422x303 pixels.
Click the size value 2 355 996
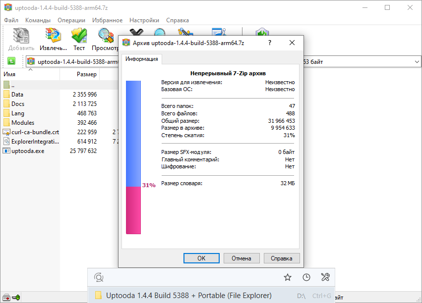(84, 94)
